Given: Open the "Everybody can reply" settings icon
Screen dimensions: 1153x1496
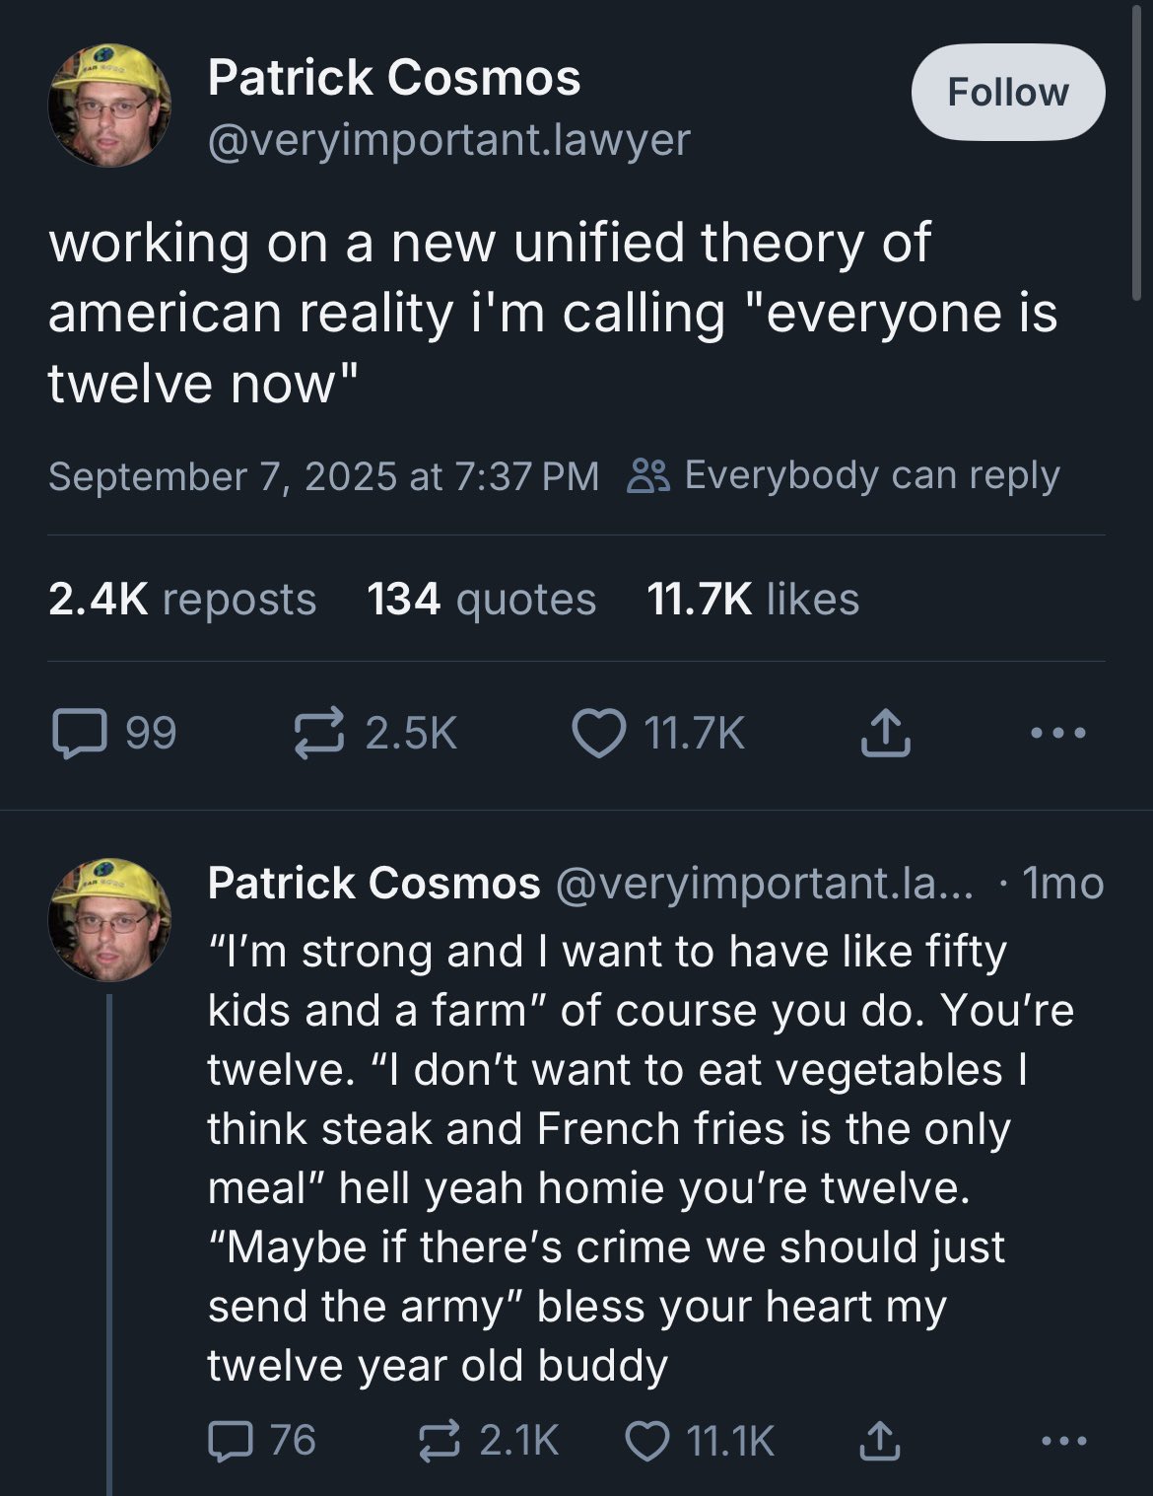Looking at the screenshot, I should pos(649,475).
